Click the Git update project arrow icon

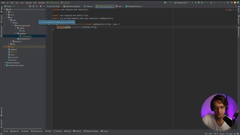click(214, 3)
